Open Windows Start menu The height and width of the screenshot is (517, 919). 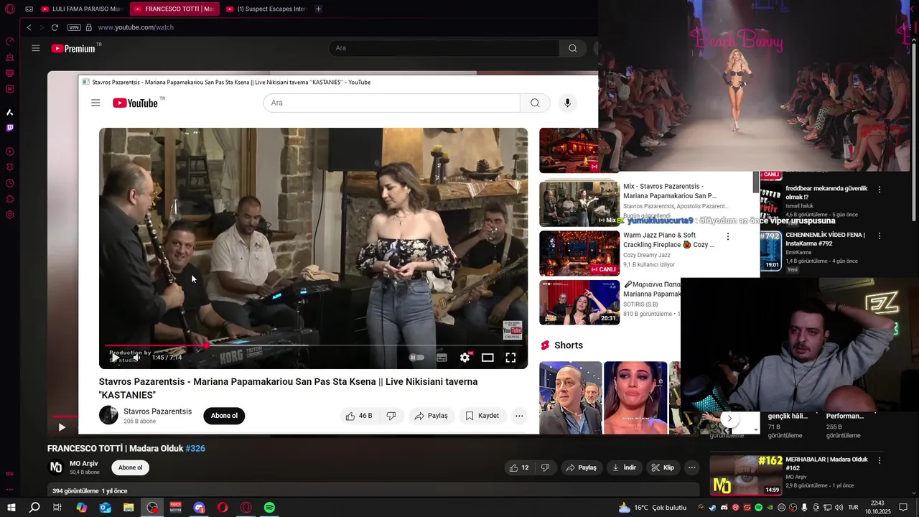tap(11, 508)
